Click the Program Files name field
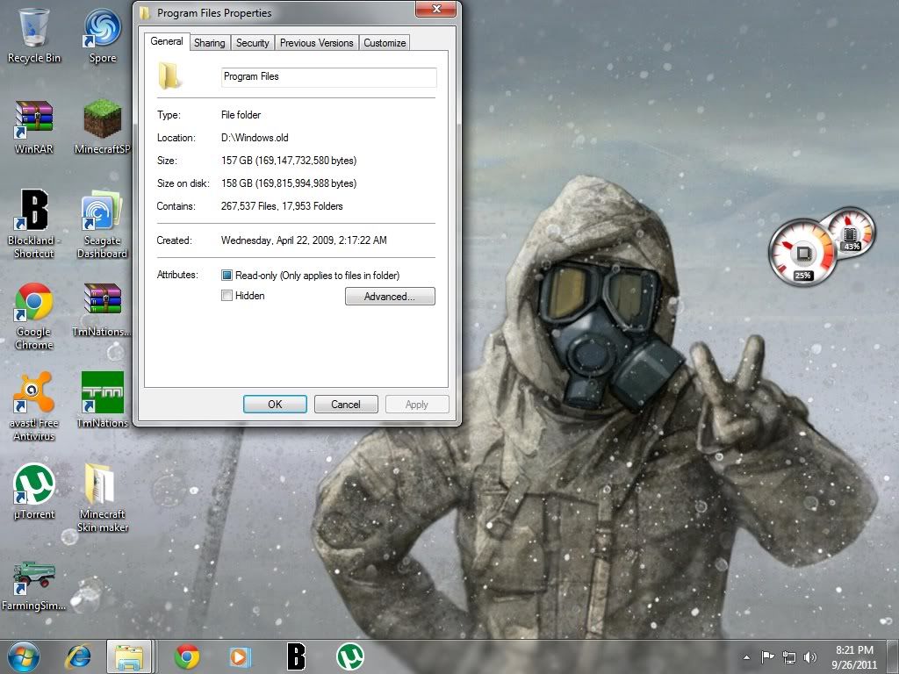The image size is (899, 674). pyautogui.click(x=329, y=77)
